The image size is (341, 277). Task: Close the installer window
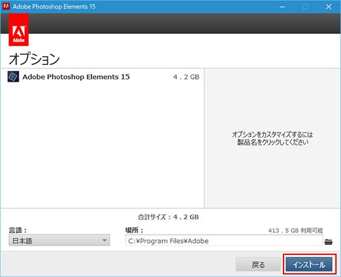(x=328, y=6)
